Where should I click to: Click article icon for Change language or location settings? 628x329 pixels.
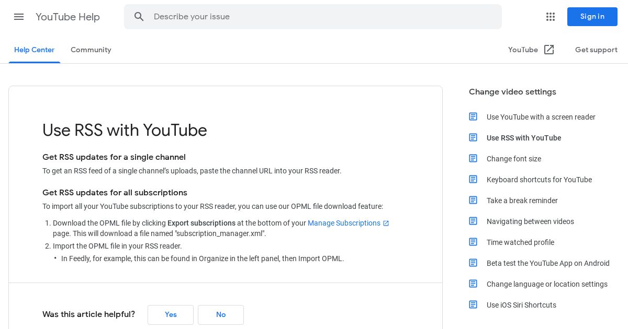[473, 284]
